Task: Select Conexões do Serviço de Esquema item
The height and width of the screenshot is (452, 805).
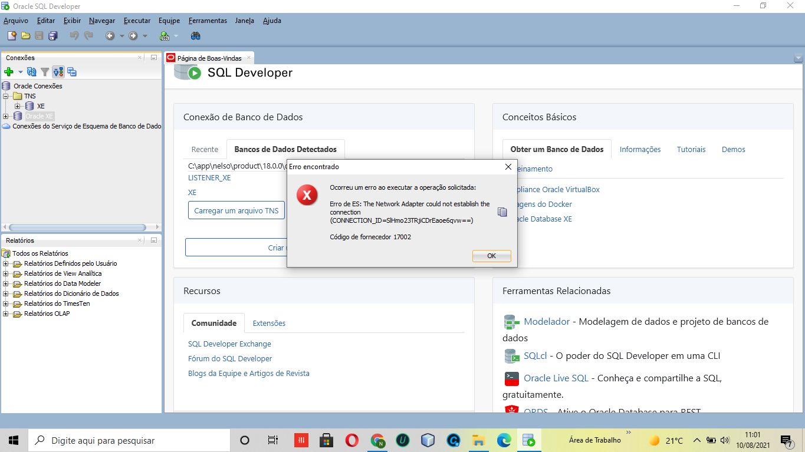Action: click(87, 126)
